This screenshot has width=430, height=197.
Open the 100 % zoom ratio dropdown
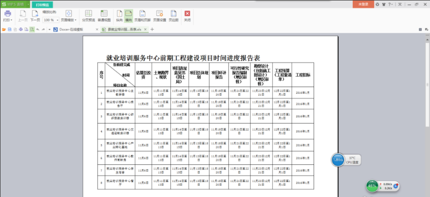pos(52,20)
